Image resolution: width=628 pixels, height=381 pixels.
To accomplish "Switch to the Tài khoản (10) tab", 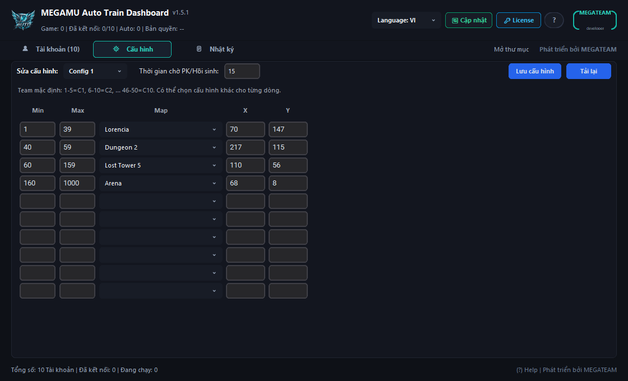I will pyautogui.click(x=51, y=49).
